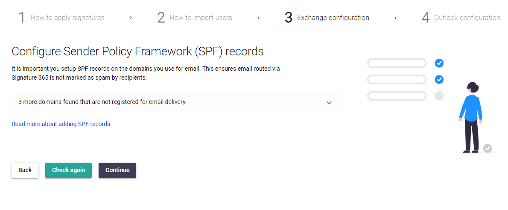This screenshot has height=210, width=508.
Task: Click the standing person illustration
Action: 471,117
